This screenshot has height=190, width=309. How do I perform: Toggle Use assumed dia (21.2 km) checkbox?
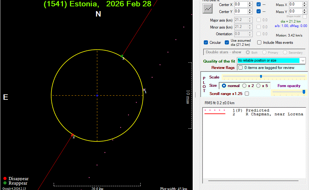227,43
